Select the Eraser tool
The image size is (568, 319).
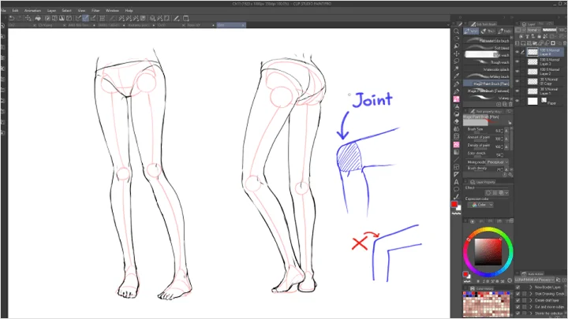click(x=457, y=121)
